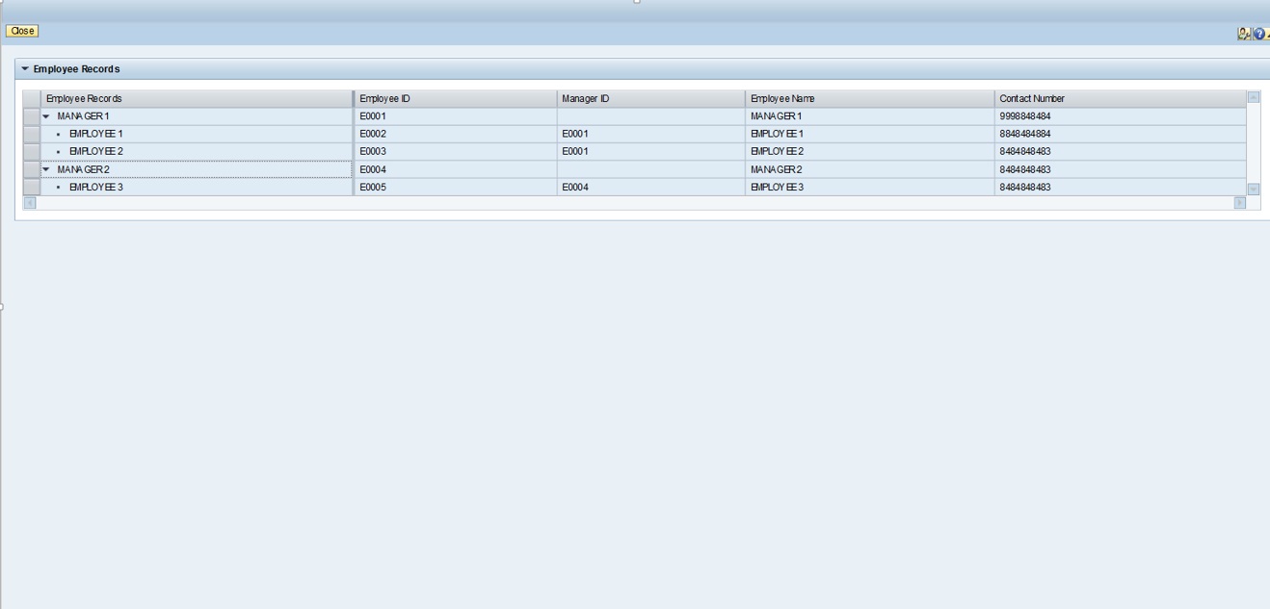Click the row selector beside MANAGER 2
The width and height of the screenshot is (1270, 609).
pyautogui.click(x=31, y=168)
